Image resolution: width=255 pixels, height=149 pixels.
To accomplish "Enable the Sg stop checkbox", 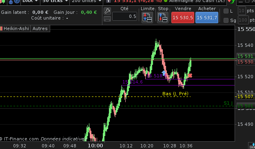I will (226, 20).
